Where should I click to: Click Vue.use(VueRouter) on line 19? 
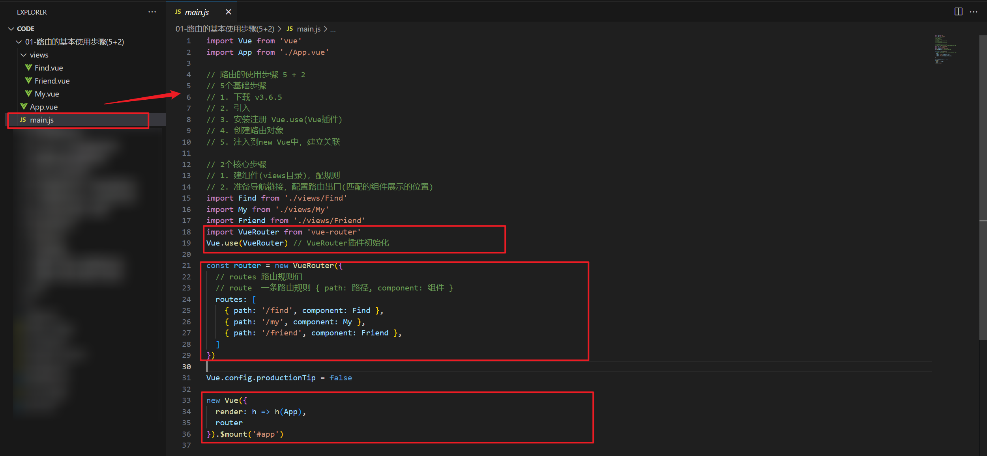[247, 243]
